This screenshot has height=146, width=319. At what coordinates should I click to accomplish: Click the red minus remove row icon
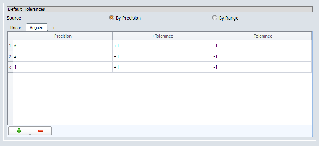(x=41, y=131)
